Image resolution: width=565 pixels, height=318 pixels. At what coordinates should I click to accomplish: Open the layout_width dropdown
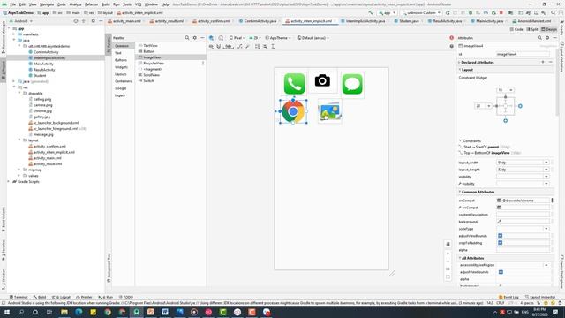(546, 163)
